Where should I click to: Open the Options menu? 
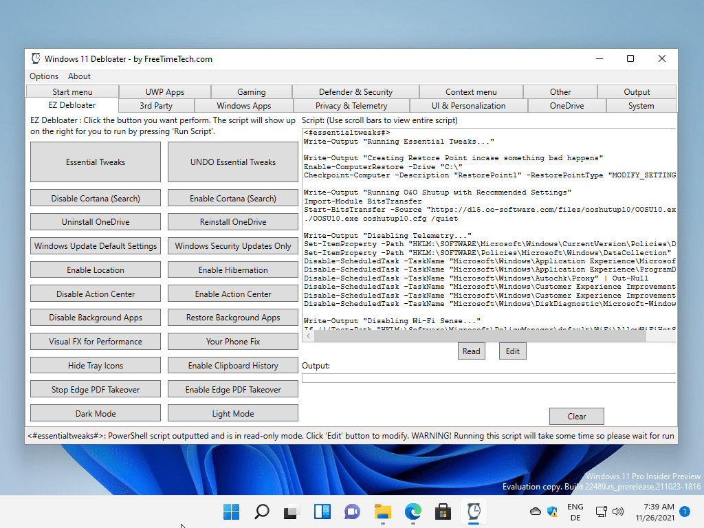(43, 76)
